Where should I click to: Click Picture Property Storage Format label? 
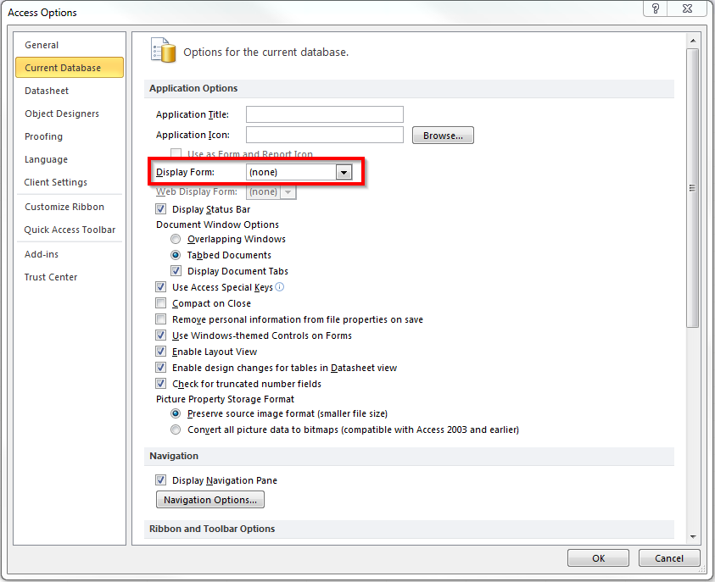[x=225, y=399]
